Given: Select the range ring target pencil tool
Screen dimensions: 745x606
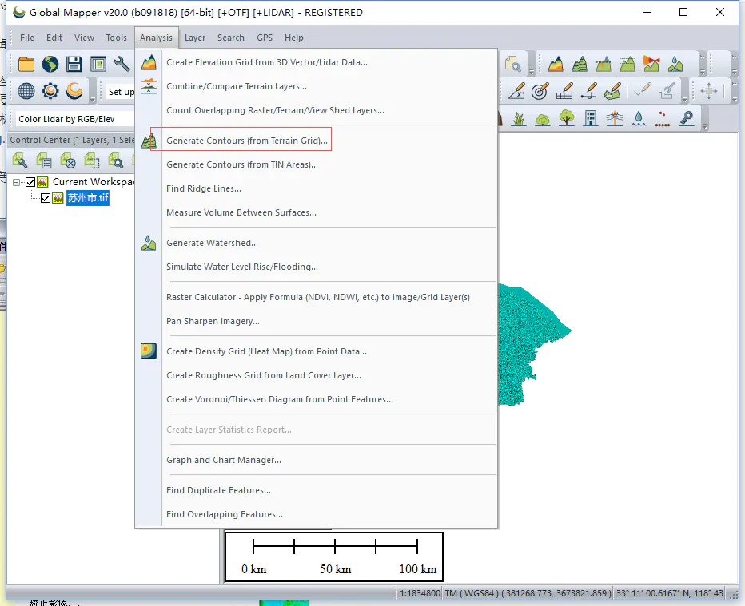Looking at the screenshot, I should coord(540,91).
